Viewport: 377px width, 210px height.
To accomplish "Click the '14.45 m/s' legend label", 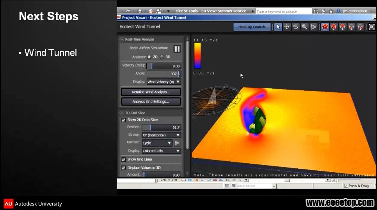I will point(206,40).
